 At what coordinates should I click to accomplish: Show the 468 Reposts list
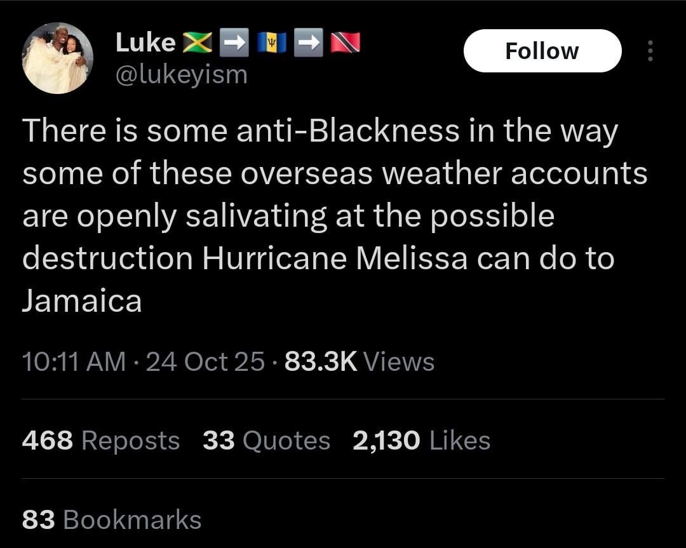coord(100,440)
